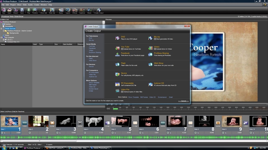268x150 pixels.
Task: Choose the Flash output icon
Action: coord(117,64)
